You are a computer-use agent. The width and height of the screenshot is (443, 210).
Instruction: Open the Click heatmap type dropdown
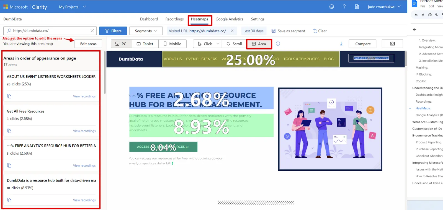218,44
